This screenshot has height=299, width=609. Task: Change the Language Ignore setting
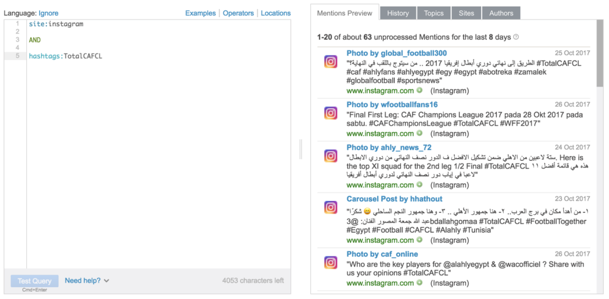(x=49, y=13)
